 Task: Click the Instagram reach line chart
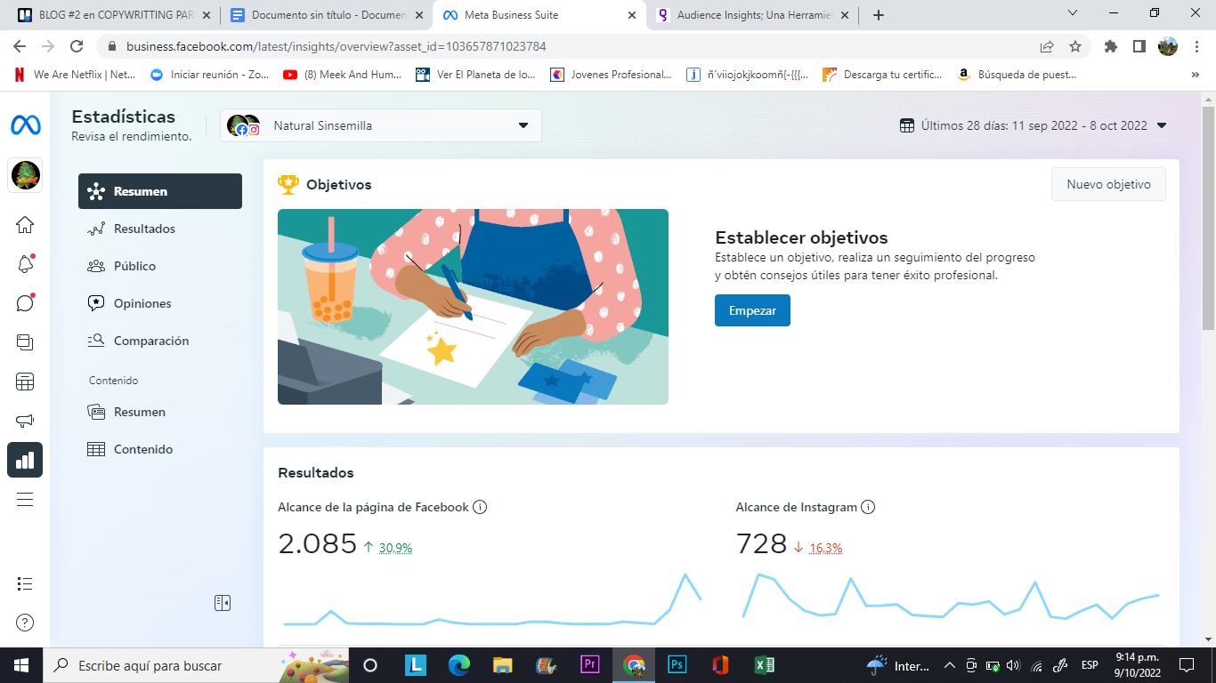(x=951, y=596)
